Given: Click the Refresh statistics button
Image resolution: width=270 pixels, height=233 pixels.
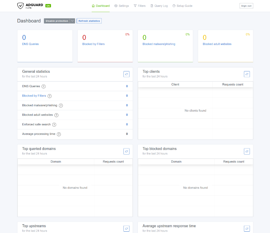Looking at the screenshot, I should point(89,21).
